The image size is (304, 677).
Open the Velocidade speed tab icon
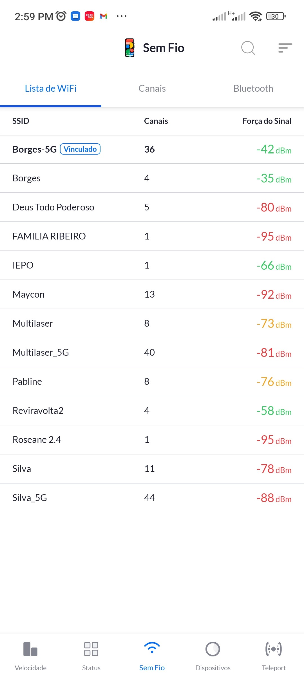point(30,649)
